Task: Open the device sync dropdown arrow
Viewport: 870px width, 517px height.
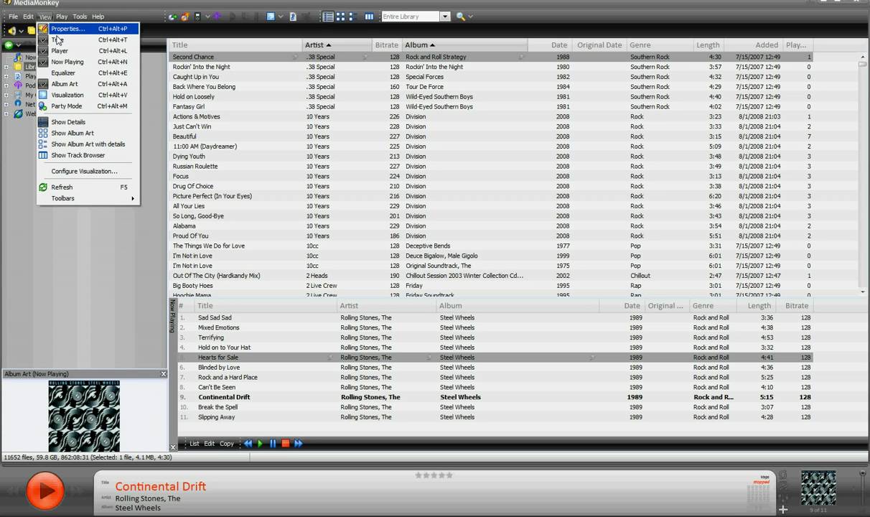Action: pos(207,17)
